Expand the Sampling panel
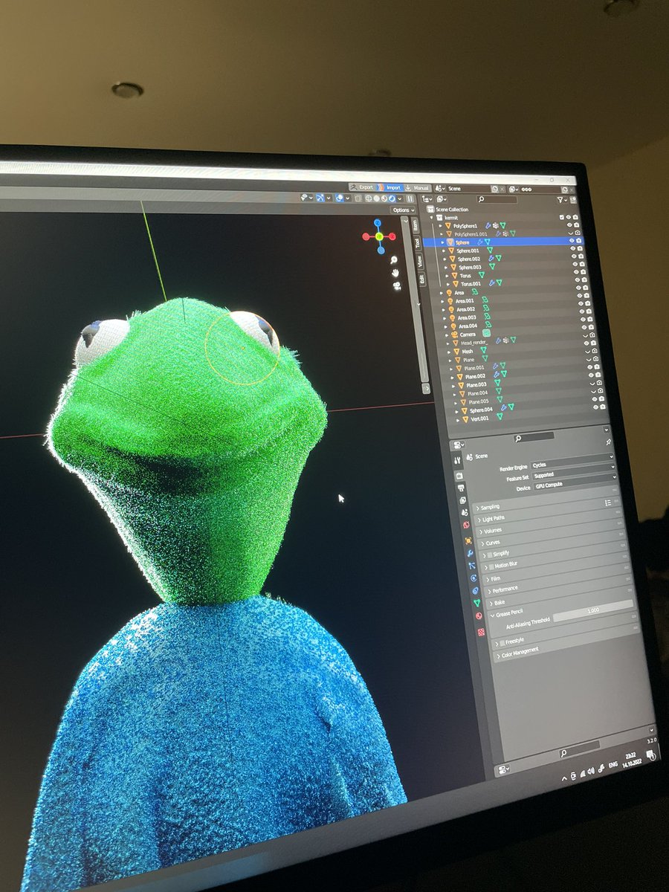 pyautogui.click(x=477, y=508)
